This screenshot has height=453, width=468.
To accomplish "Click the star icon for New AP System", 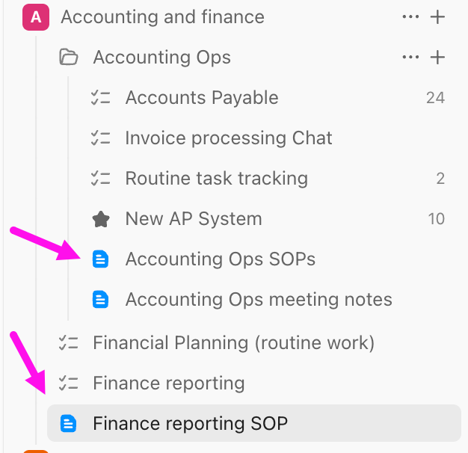I will pyautogui.click(x=100, y=219).
